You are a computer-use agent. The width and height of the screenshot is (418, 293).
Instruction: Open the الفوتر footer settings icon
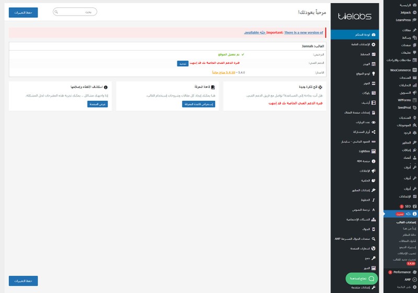click(x=374, y=84)
